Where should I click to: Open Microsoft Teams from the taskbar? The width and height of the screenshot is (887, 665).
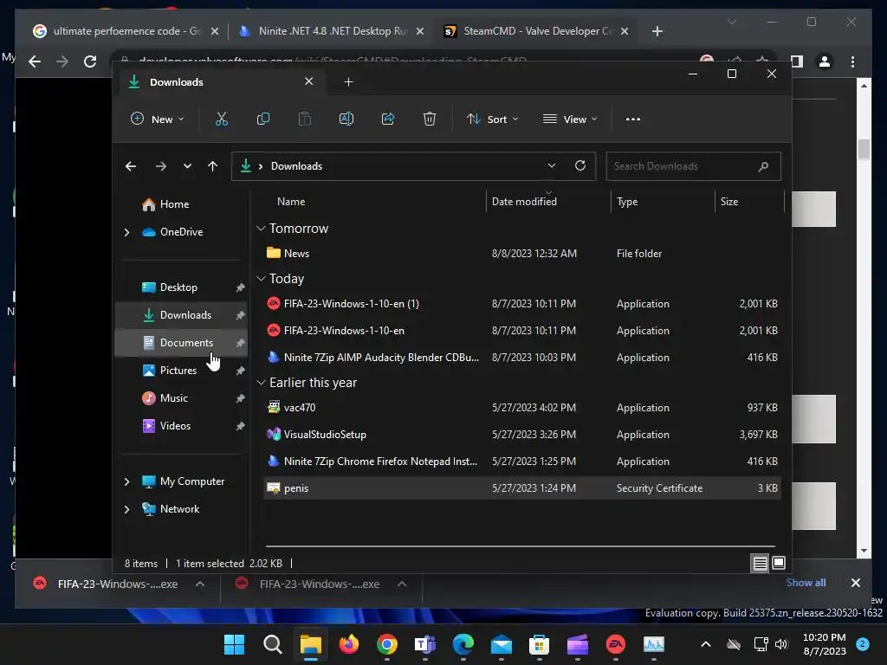(424, 644)
